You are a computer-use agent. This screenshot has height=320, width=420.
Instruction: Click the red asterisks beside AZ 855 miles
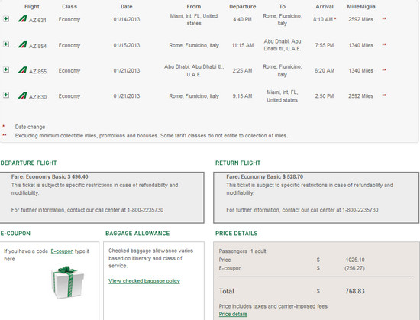point(384,69)
